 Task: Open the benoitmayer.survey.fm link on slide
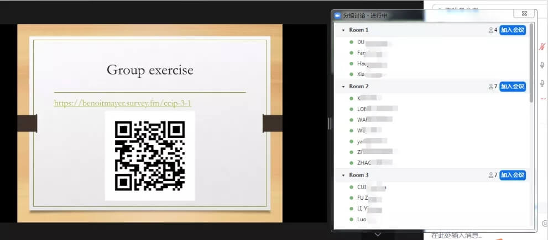coord(123,103)
